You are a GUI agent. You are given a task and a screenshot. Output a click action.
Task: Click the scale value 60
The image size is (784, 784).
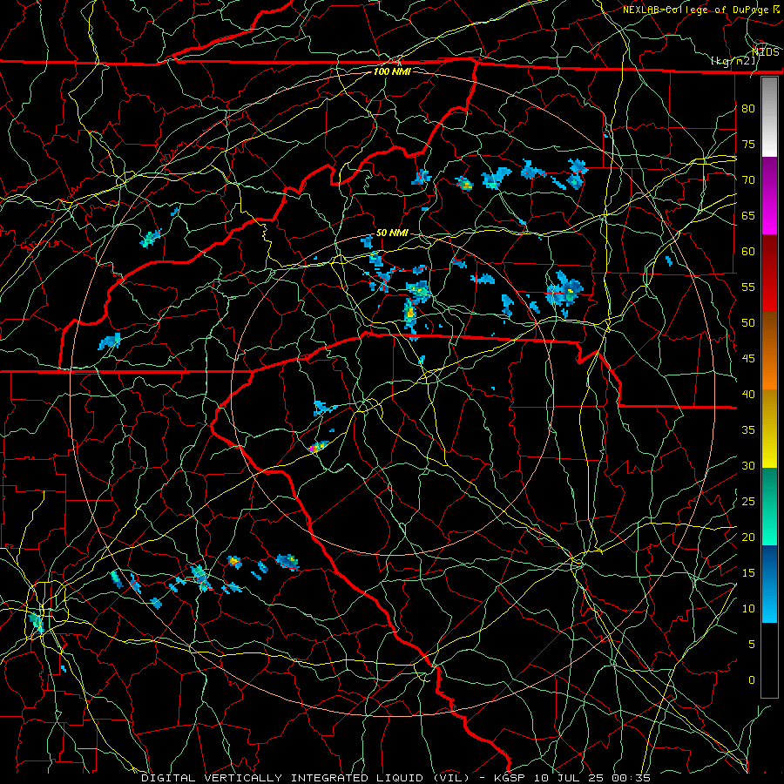748,252
